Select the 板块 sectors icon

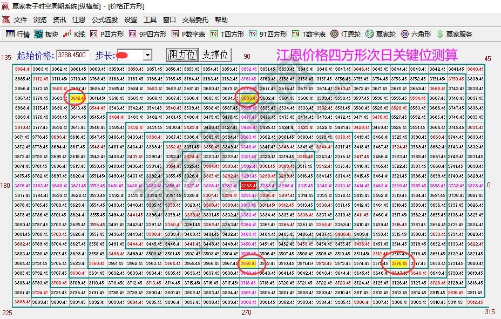(x=46, y=34)
